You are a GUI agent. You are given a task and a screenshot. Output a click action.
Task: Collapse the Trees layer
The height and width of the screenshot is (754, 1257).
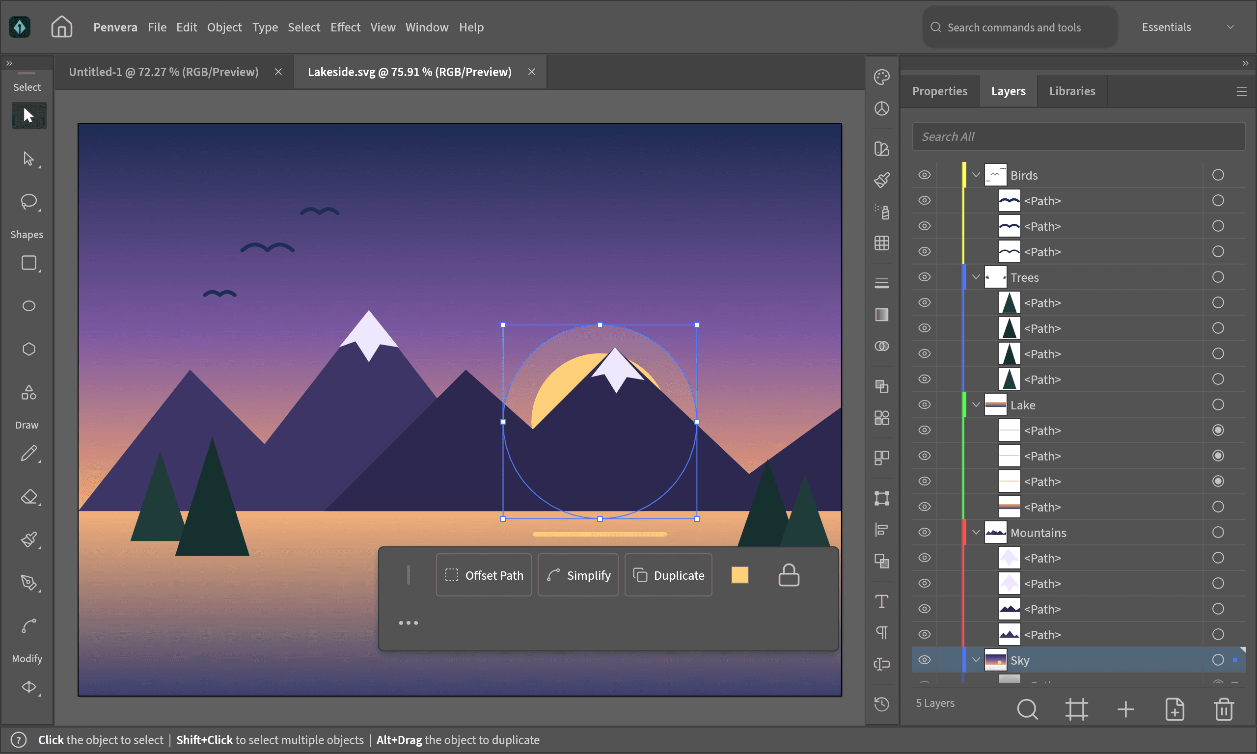976,277
